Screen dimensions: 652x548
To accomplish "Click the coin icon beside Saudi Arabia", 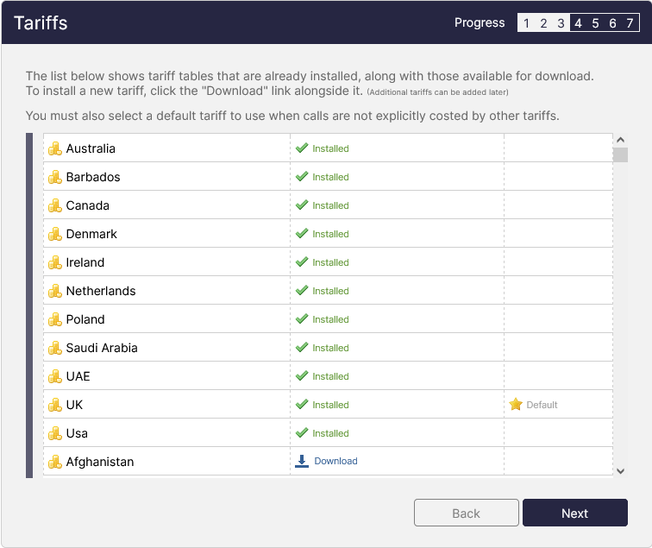I will click(55, 348).
